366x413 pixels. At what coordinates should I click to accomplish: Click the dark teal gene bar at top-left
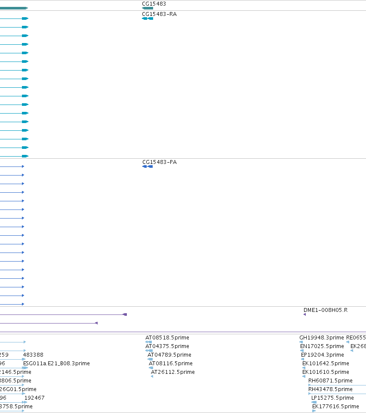click(14, 8)
